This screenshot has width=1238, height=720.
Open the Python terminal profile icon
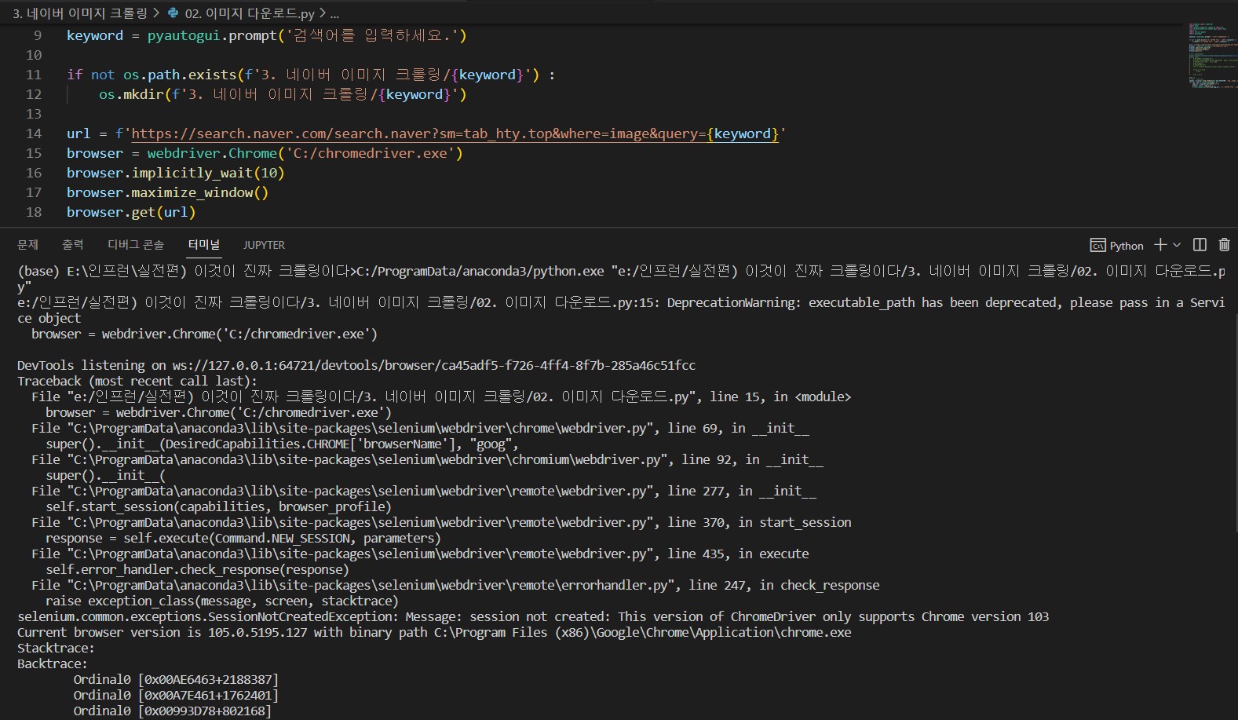click(x=1097, y=246)
